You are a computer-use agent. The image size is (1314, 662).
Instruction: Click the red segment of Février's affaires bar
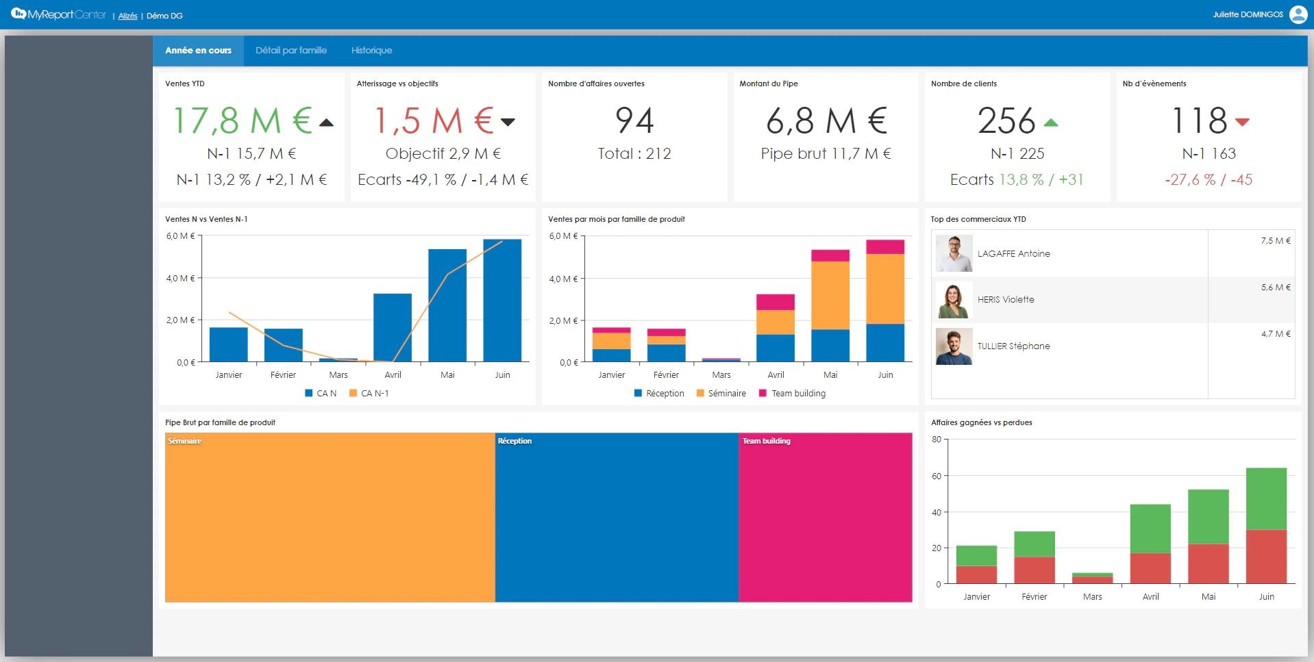click(1034, 570)
